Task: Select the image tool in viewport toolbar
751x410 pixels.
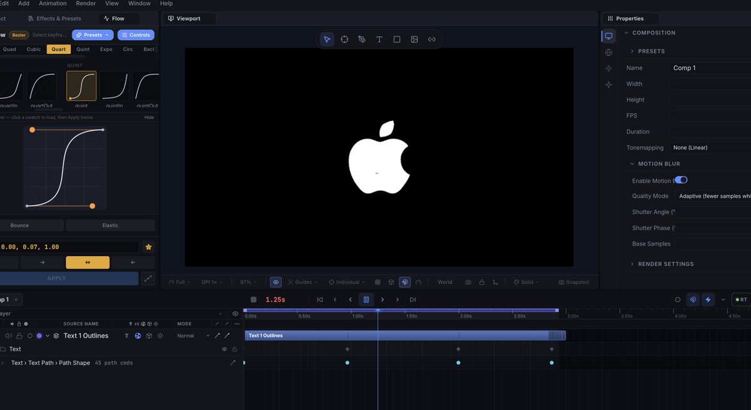Action: click(x=414, y=39)
